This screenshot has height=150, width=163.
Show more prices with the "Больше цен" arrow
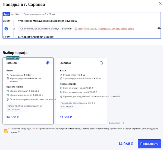(123, 123)
